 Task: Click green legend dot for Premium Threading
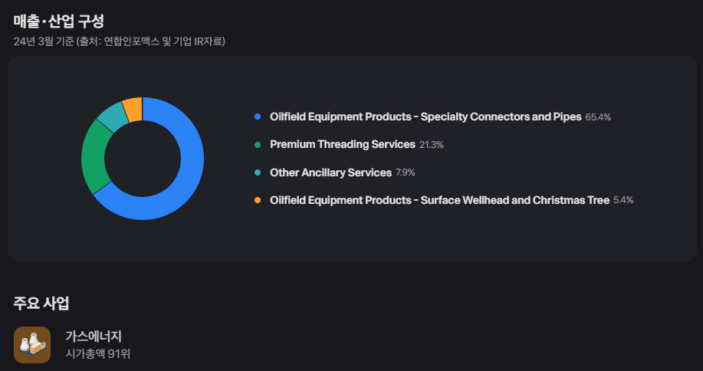point(258,145)
